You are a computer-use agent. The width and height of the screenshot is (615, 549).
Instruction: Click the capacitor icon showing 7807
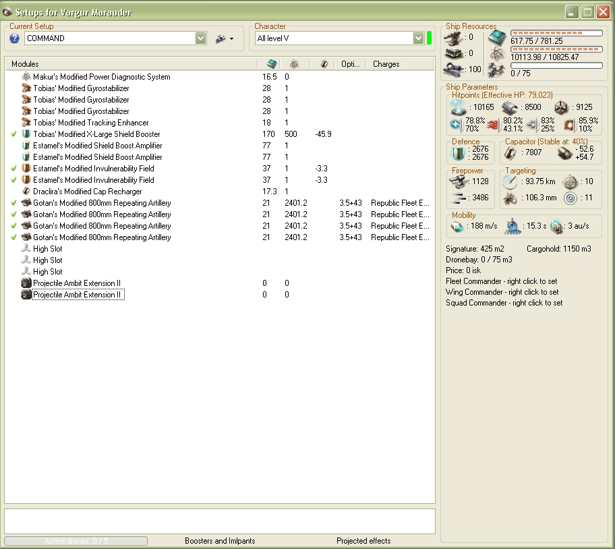(510, 153)
